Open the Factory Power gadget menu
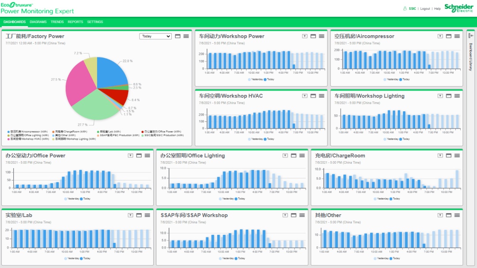Viewport: 477px width, 268px height. pos(186,36)
